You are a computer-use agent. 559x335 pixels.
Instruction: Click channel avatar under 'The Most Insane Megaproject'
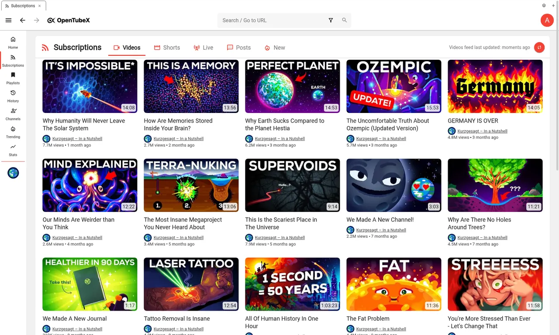point(148,238)
